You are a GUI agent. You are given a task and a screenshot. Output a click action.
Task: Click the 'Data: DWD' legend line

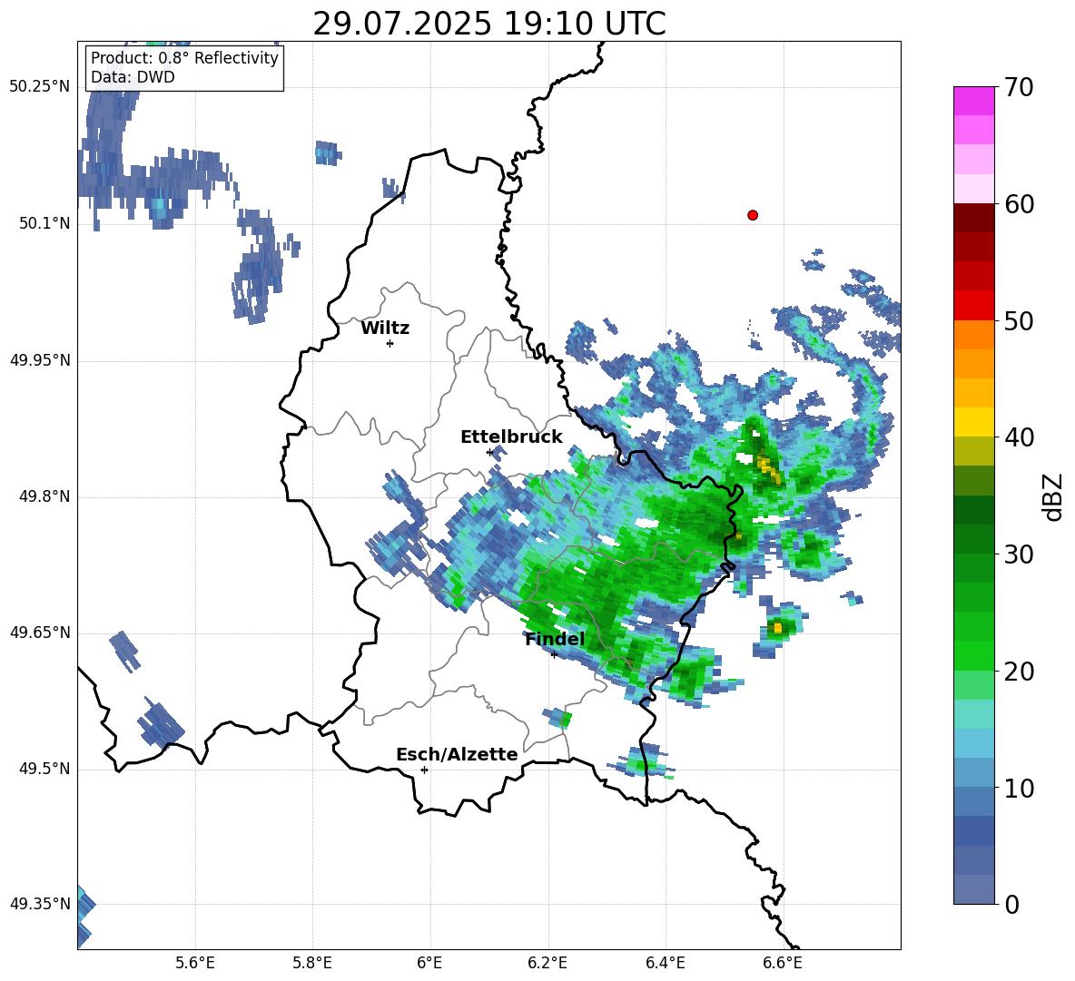tap(133, 77)
